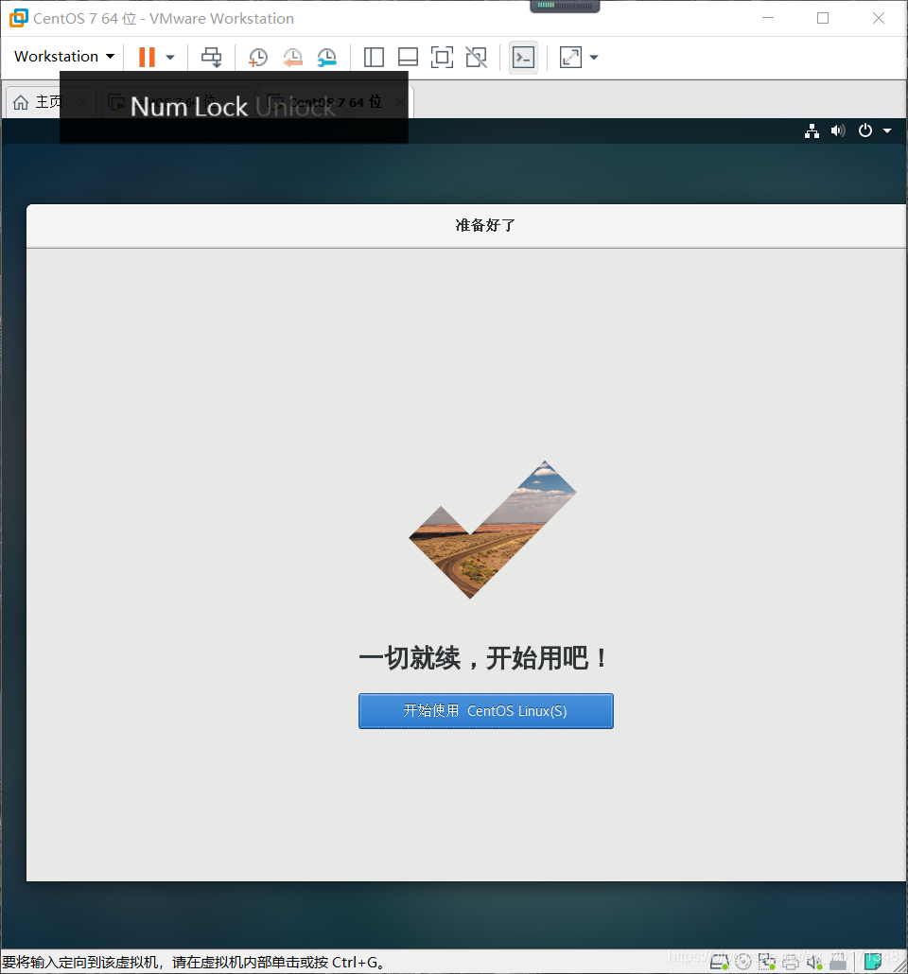
Task: Click the Send Ctrl+Alt+Del toolbar icon
Action: pyautogui.click(x=211, y=57)
